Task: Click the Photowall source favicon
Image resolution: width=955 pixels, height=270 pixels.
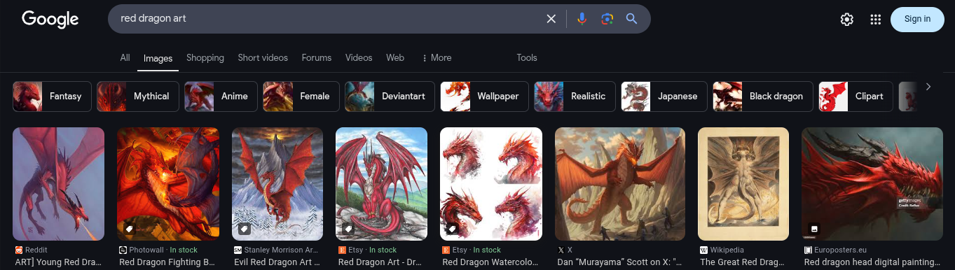Action: 123,250
